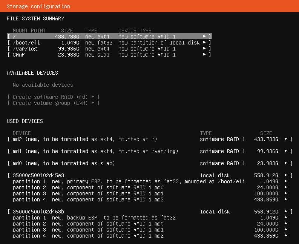Screen dimensions: 299x244
Task: Open backup ESP partition 1 arrow
Action: pyautogui.click(x=286, y=218)
